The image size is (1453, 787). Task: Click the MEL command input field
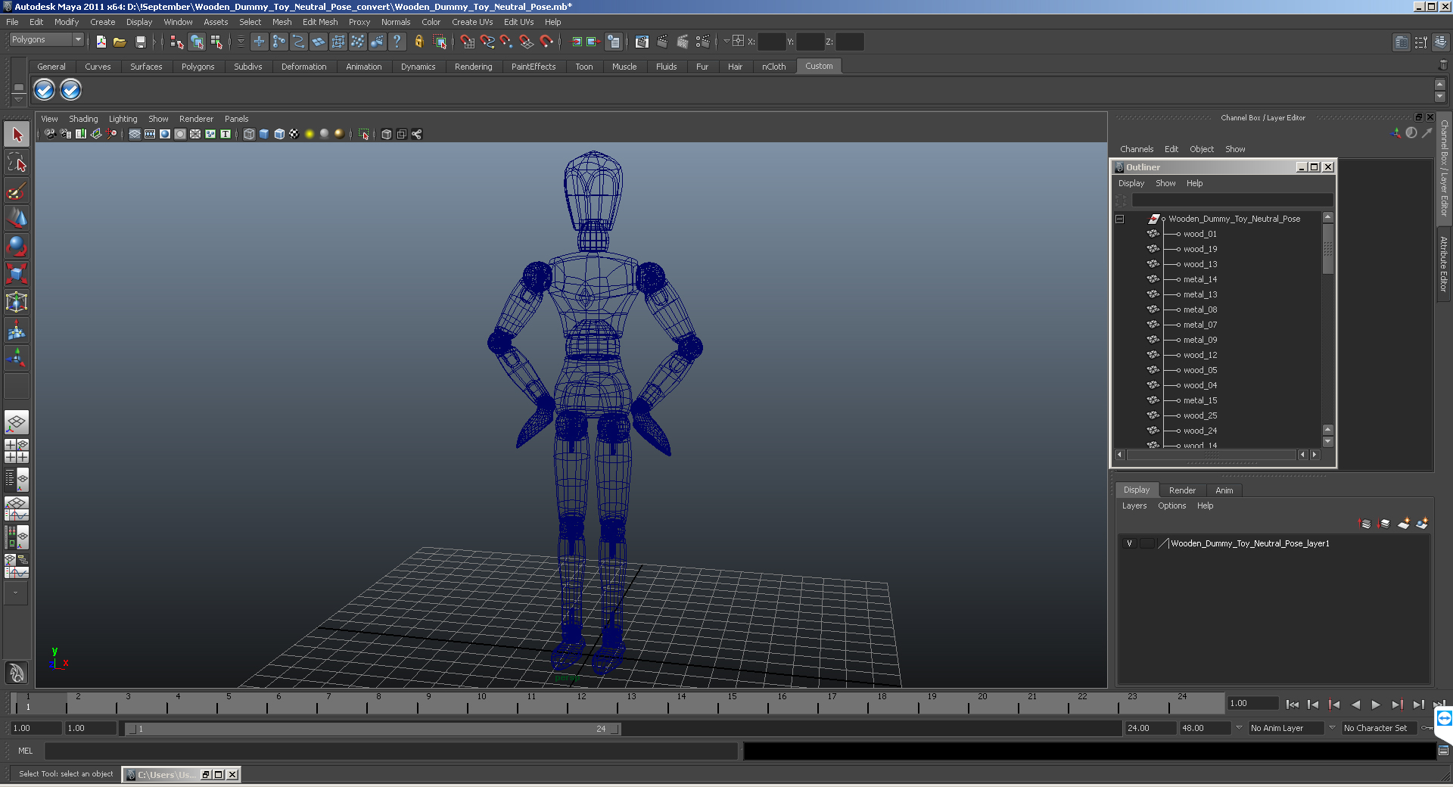click(390, 751)
